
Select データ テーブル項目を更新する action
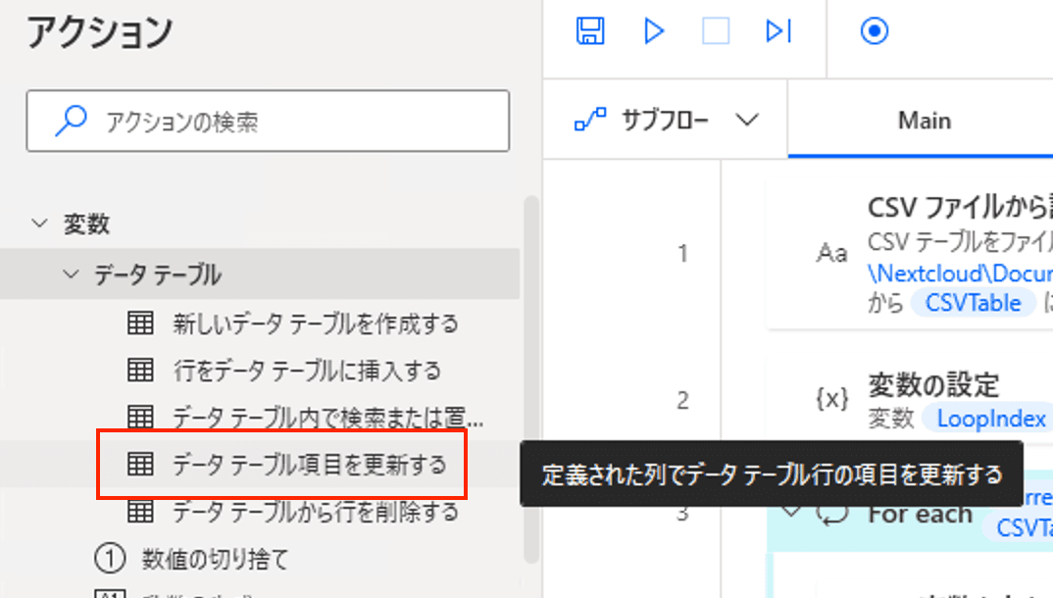308,465
